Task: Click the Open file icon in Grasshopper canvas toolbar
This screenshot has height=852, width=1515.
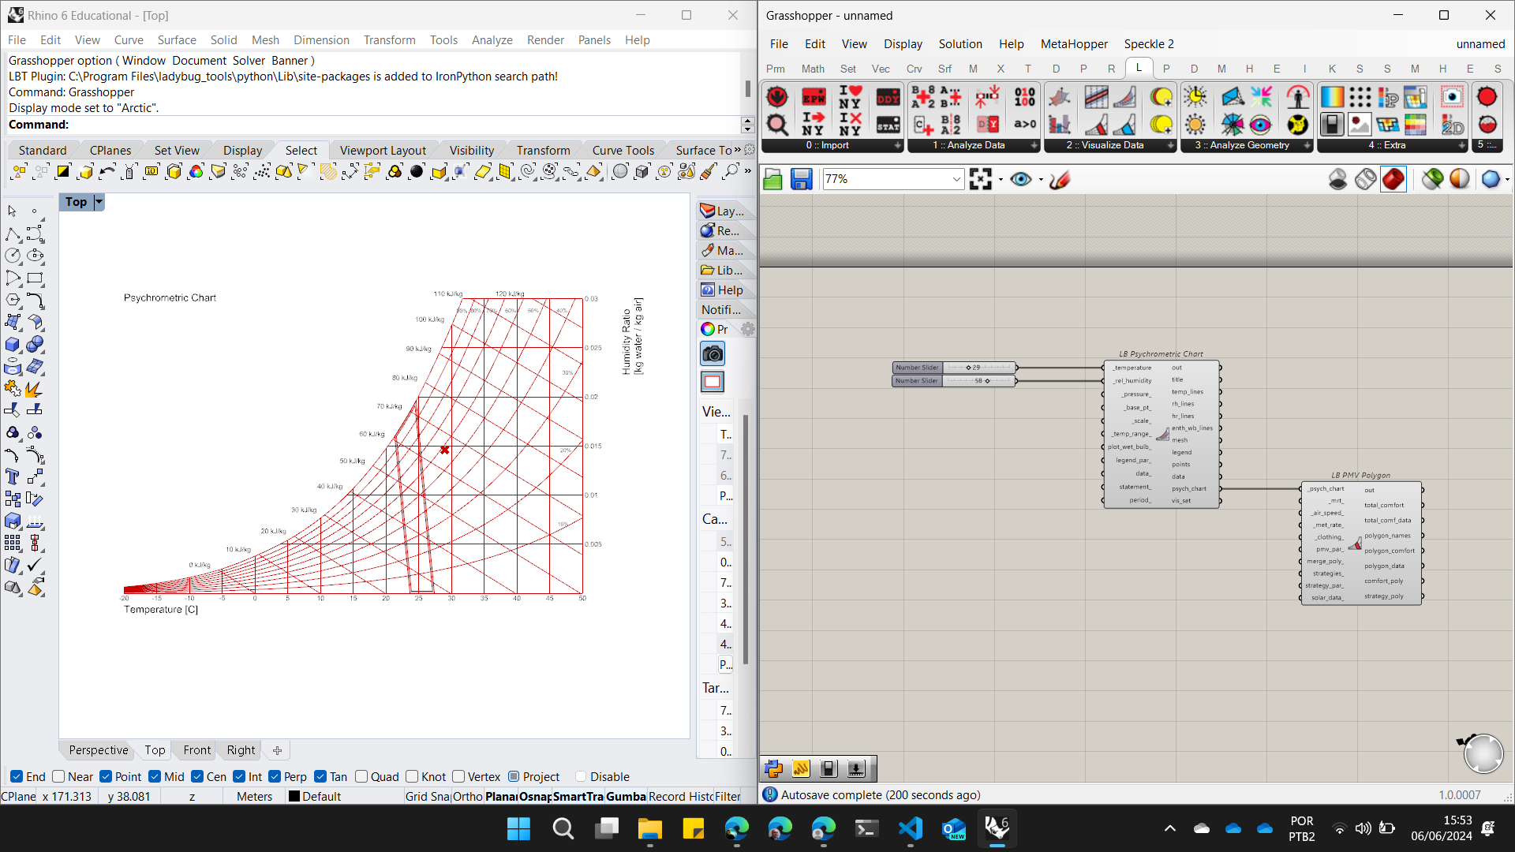Action: [x=773, y=180]
